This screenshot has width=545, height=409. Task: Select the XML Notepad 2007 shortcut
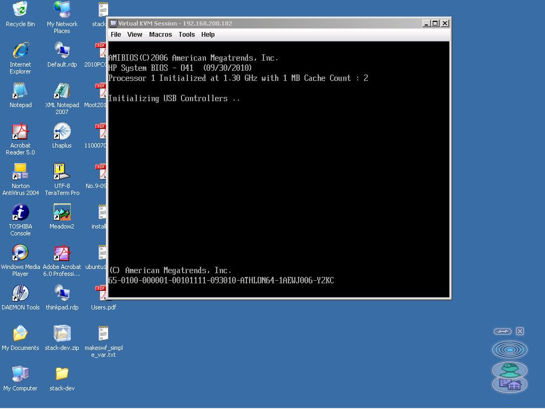62,91
